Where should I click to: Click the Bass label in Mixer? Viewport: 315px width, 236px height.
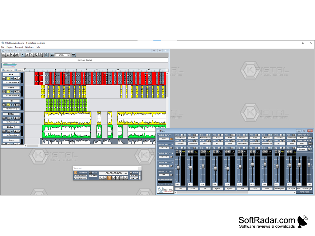(242, 189)
